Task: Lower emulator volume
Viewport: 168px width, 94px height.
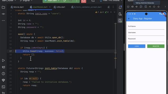Action: (136, 7)
